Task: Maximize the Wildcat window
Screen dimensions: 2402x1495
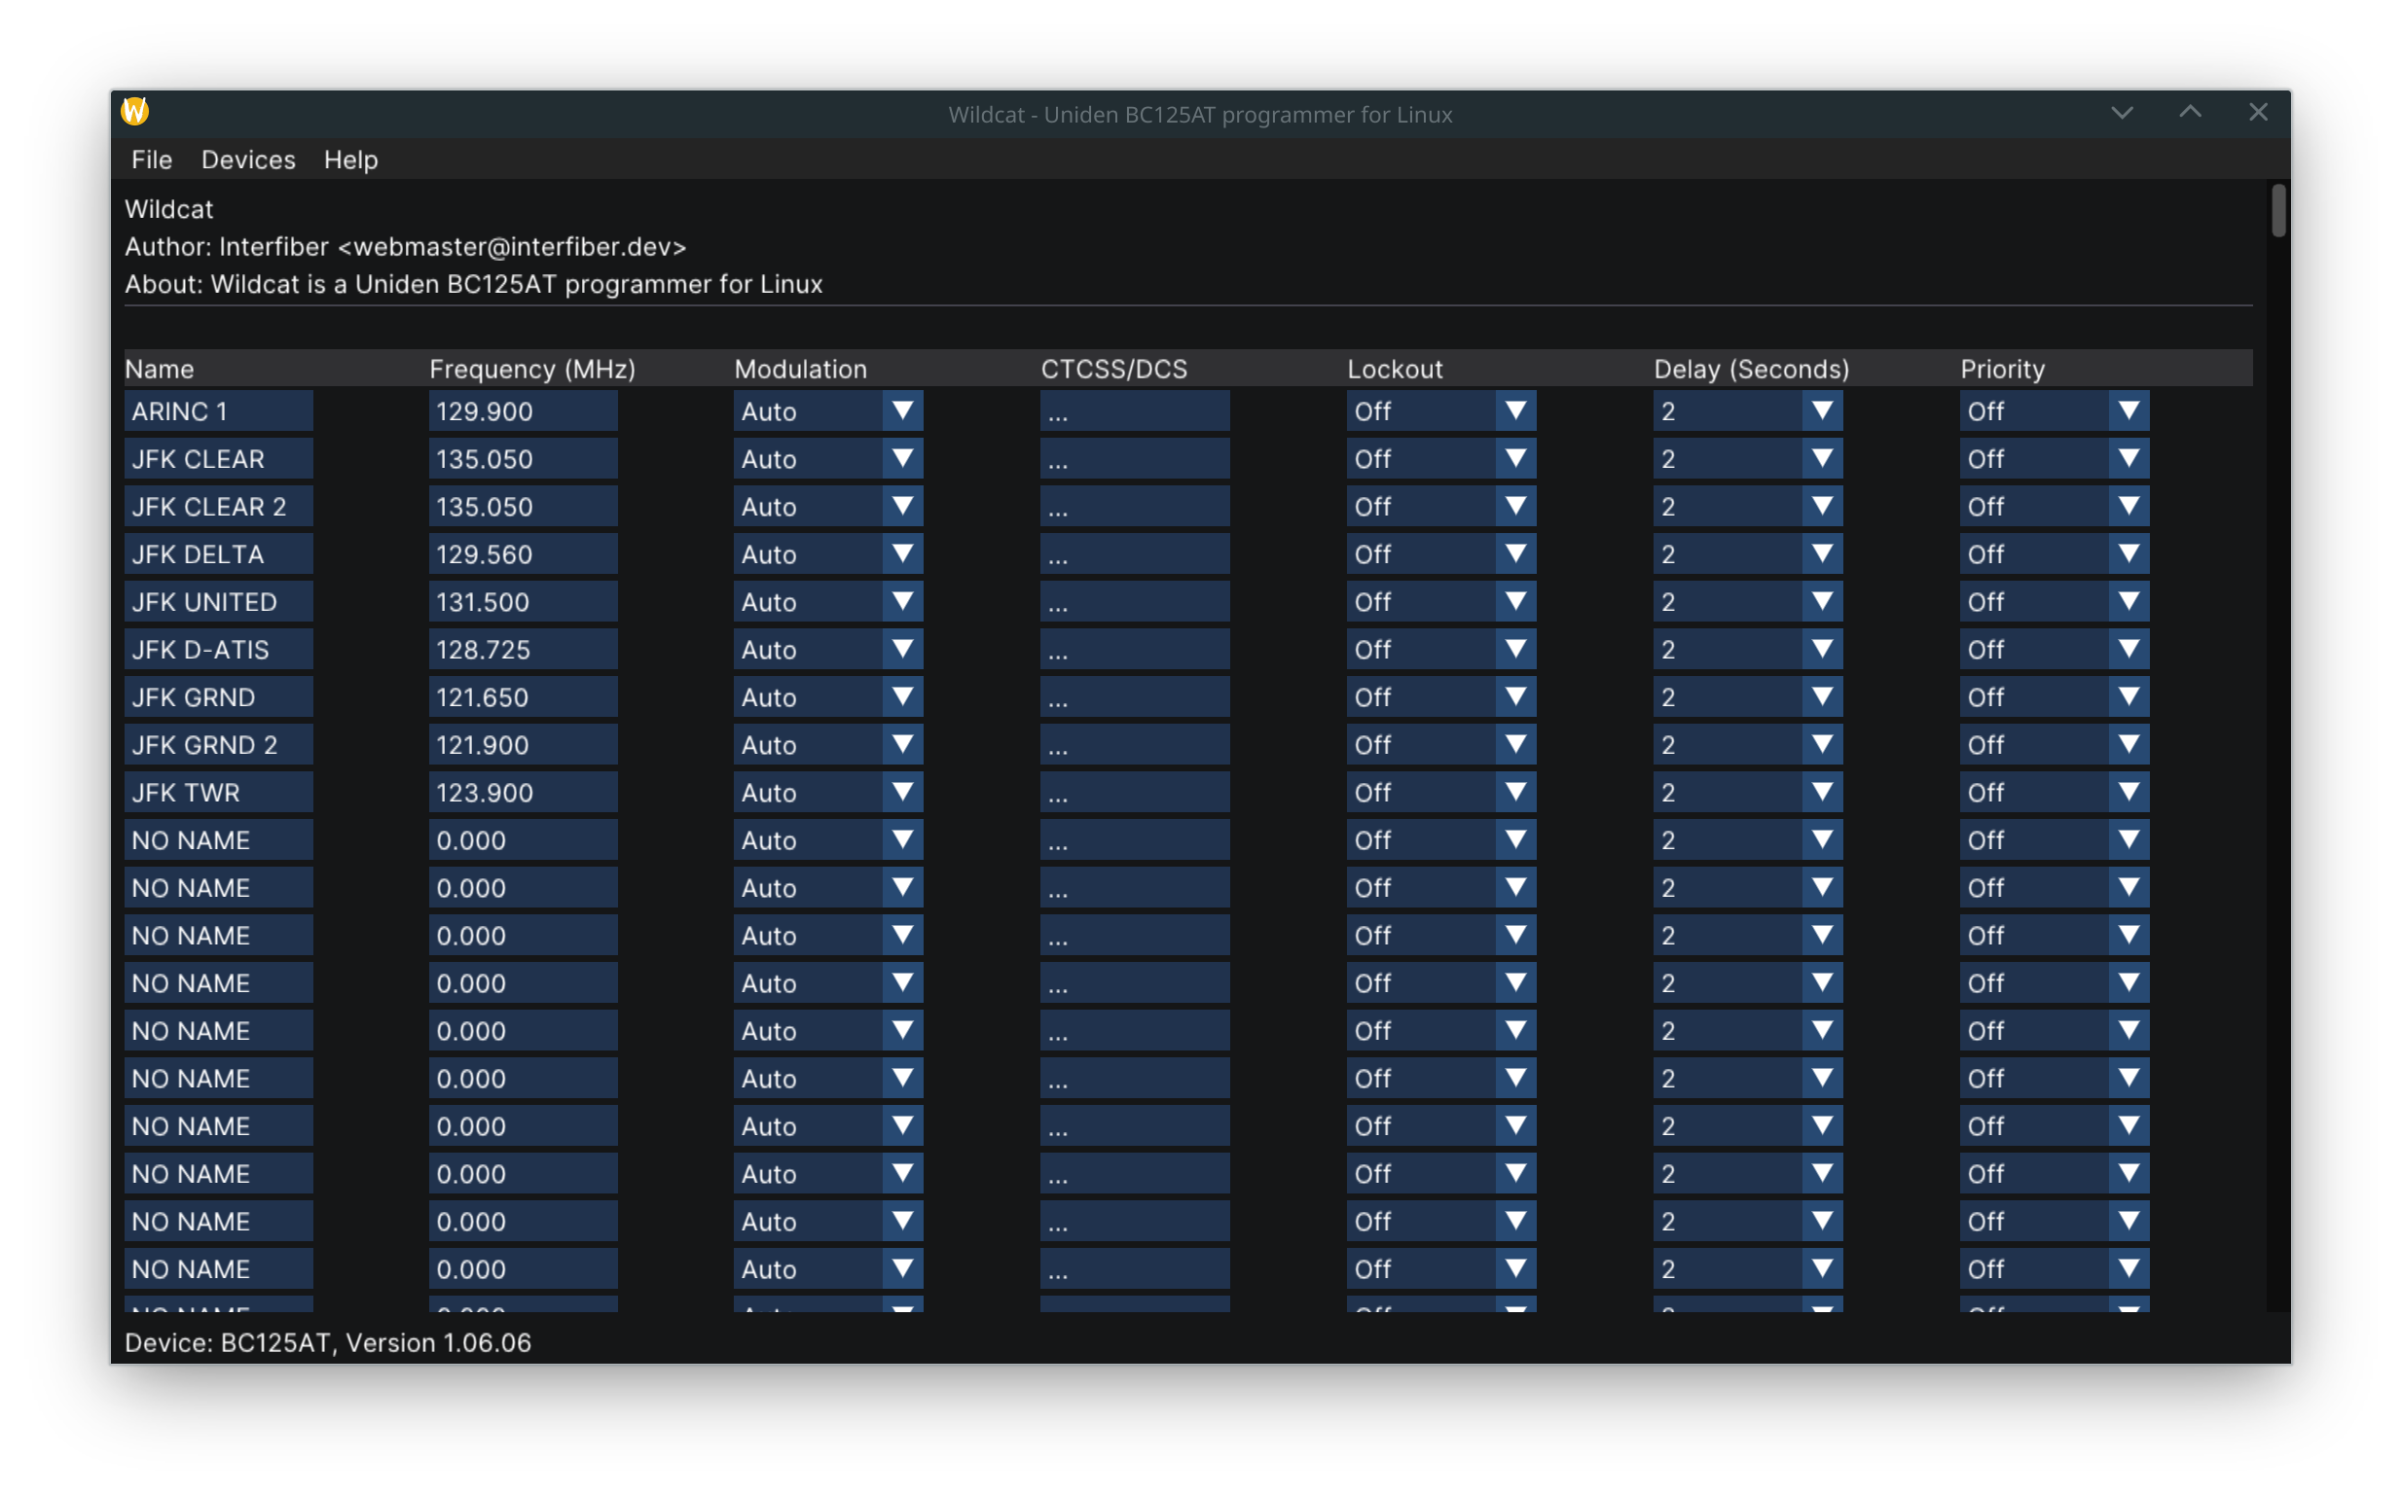Action: tap(2190, 113)
